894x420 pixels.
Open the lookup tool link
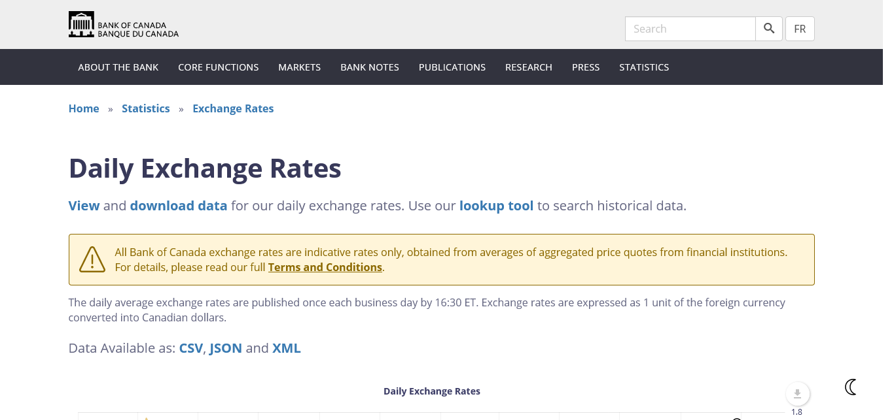click(496, 206)
